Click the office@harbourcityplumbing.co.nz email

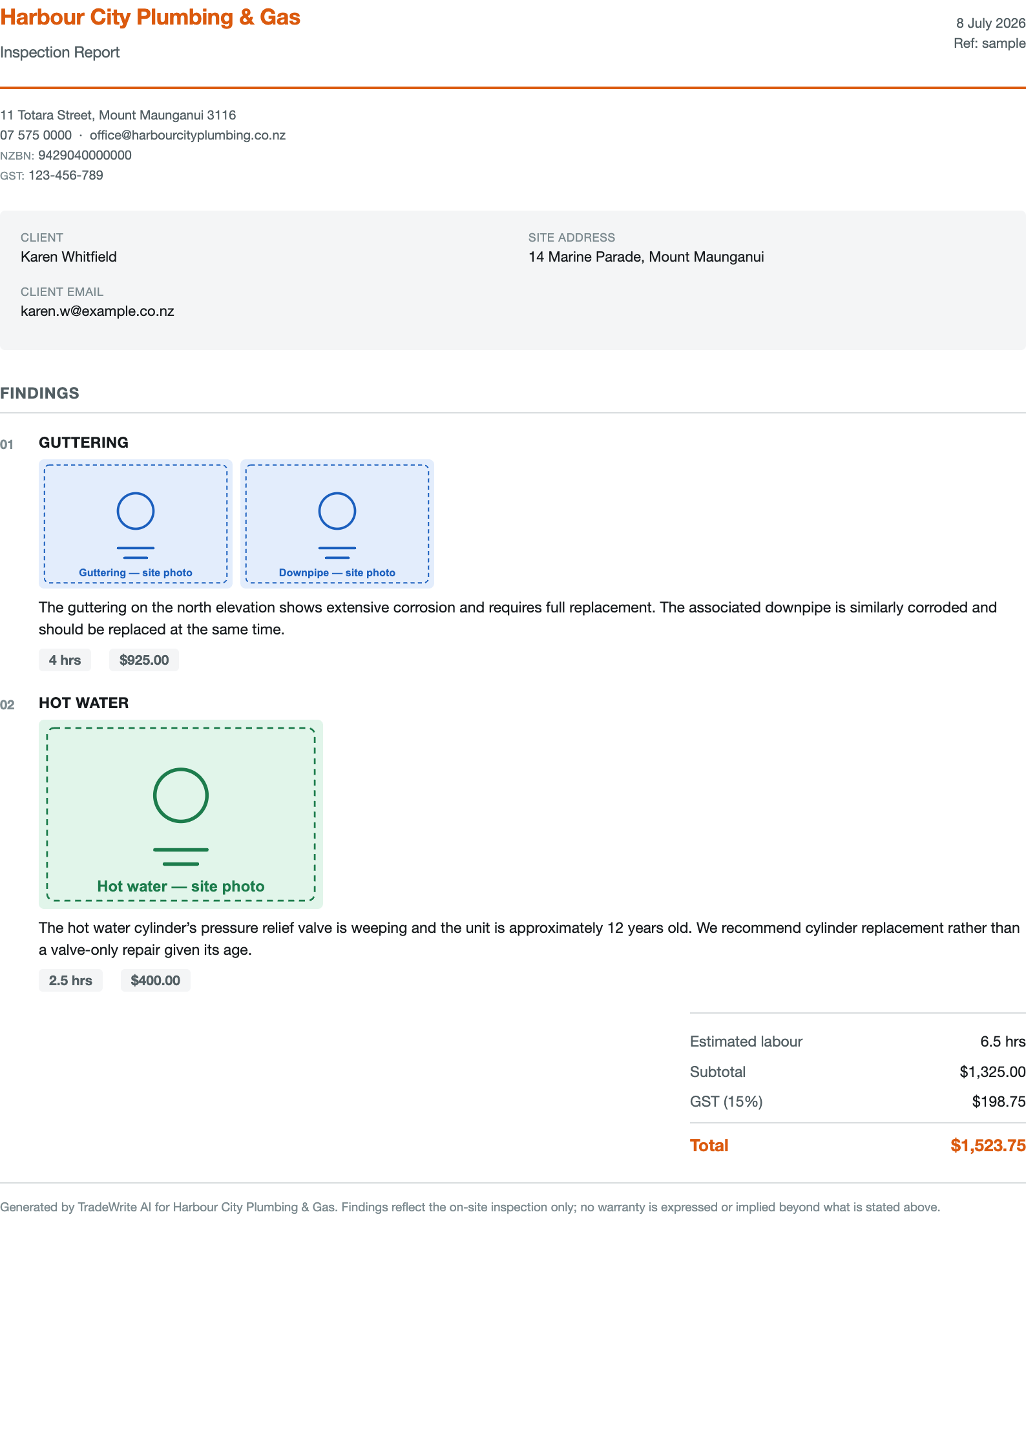point(187,135)
